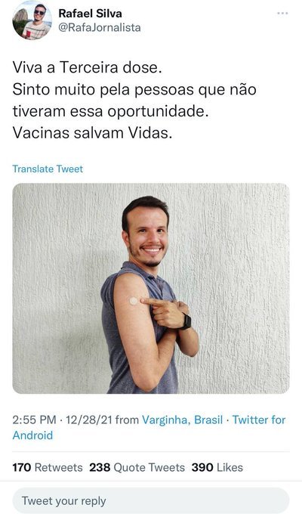
Task: Click the display name Rafael Silva
Action: click(x=90, y=14)
